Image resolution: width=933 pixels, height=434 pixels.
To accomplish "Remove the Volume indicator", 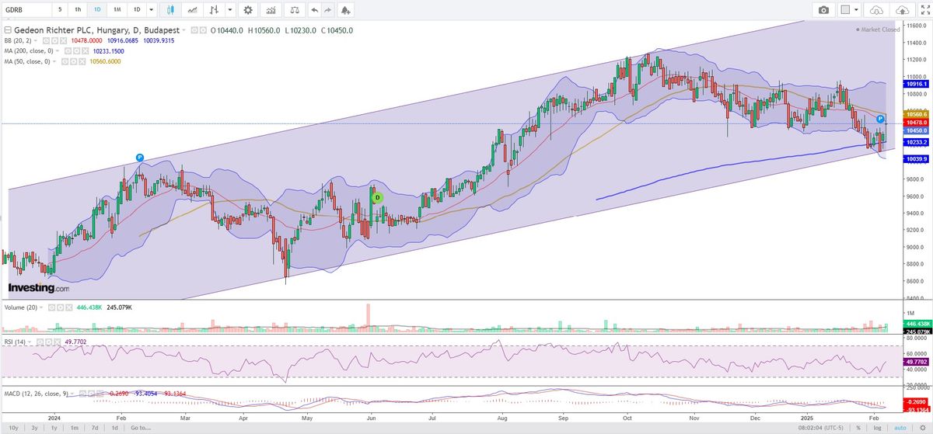I will (x=68, y=307).
